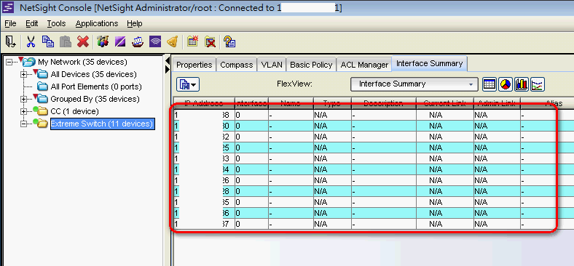
Task: Click the red X Delete icon
Action: [83, 41]
